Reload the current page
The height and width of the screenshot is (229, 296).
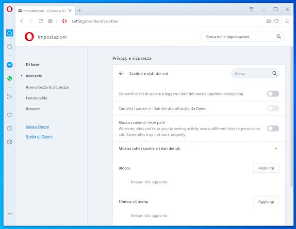pyautogui.click(x=41, y=21)
